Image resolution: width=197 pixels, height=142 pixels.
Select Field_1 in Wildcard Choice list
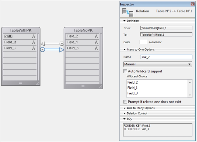click(132, 88)
